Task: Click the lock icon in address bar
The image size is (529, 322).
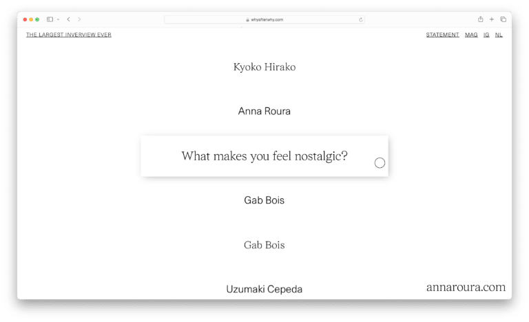Action: click(x=248, y=20)
